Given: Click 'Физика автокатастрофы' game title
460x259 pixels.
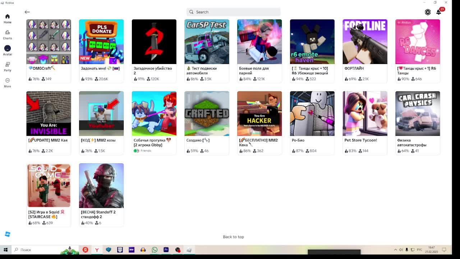Looking at the screenshot, I should pos(412,142).
